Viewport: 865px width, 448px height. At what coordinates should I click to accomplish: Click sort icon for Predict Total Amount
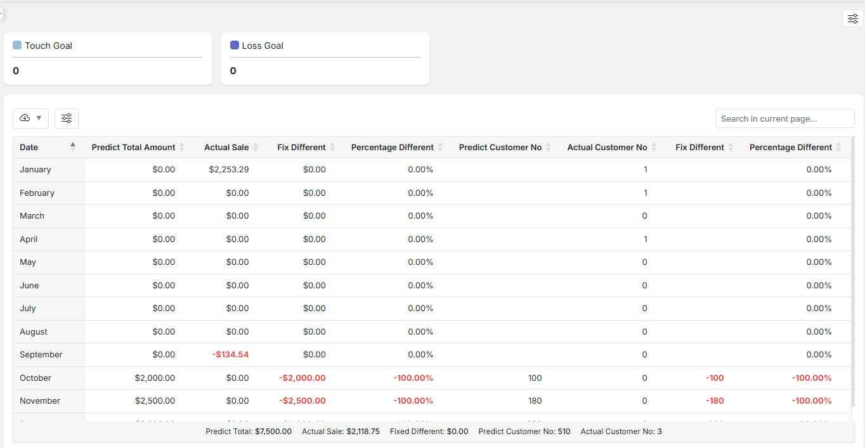(182, 148)
